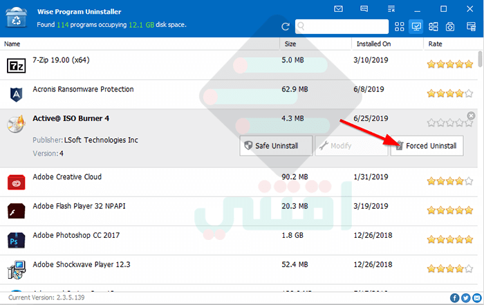The image size is (484, 305).
Task: Click Adobe Creative Cloud star rating
Action: click(450, 181)
